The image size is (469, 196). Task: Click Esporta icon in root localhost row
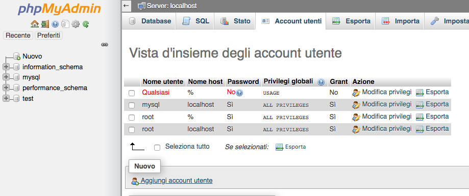pos(420,129)
